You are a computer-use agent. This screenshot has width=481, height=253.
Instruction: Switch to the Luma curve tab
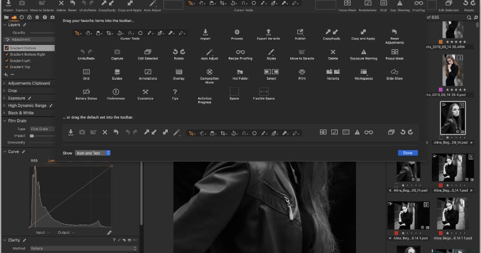pyautogui.click(x=51, y=160)
